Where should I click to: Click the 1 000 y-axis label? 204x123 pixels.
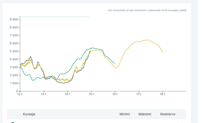click(x=13, y=83)
